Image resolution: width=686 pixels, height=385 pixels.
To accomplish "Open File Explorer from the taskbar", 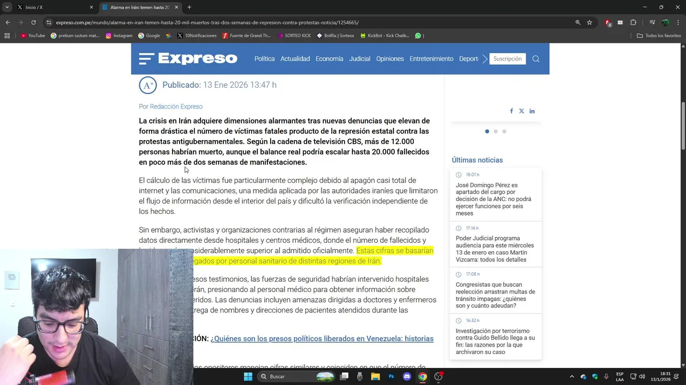I will pyautogui.click(x=375, y=376).
